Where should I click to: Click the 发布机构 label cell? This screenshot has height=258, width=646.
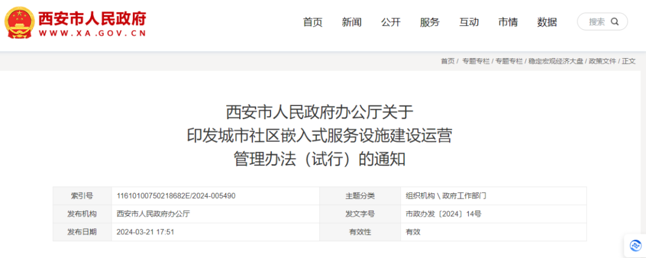(82, 214)
